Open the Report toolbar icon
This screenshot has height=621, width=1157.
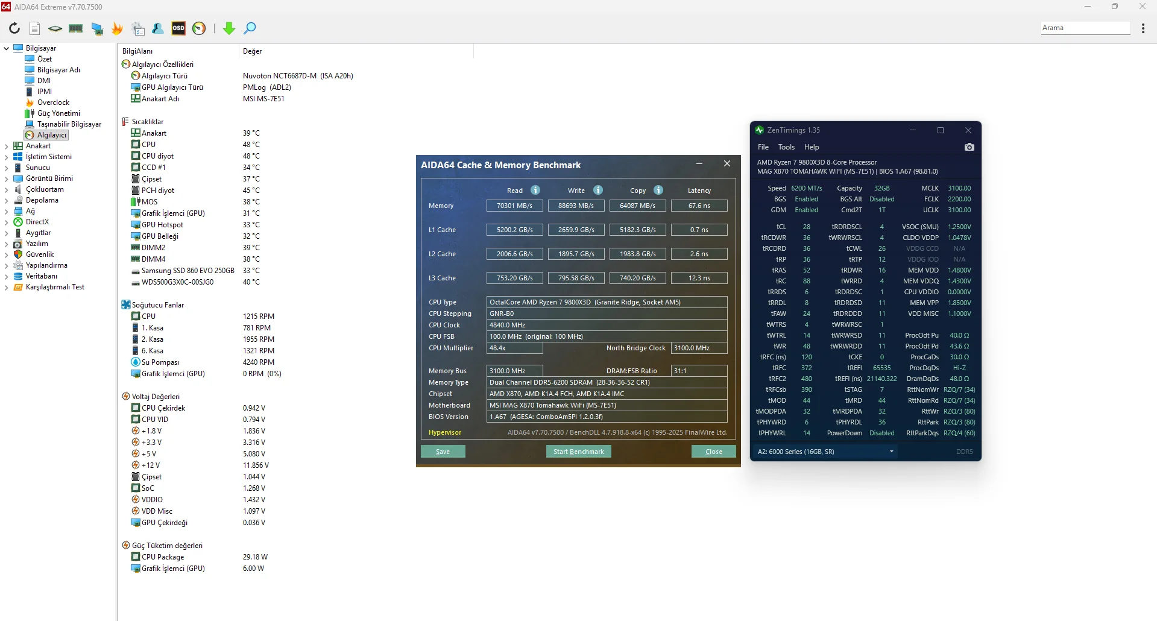(x=35, y=28)
